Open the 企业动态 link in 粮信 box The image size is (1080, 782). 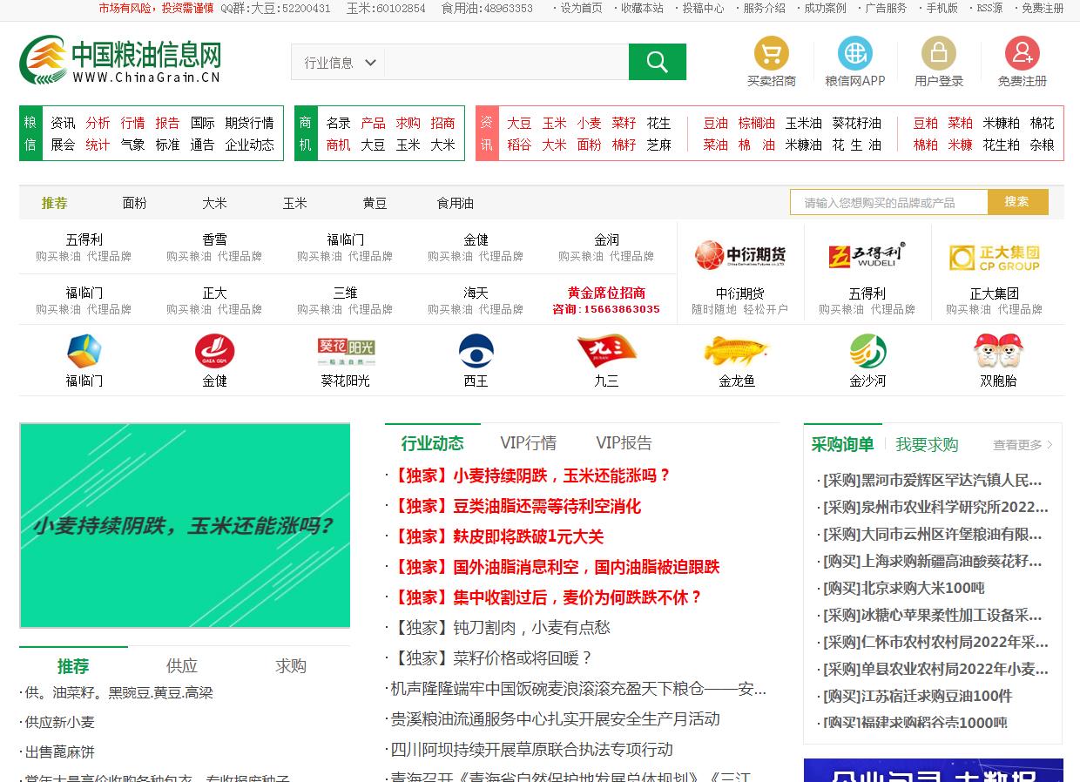pos(249,145)
